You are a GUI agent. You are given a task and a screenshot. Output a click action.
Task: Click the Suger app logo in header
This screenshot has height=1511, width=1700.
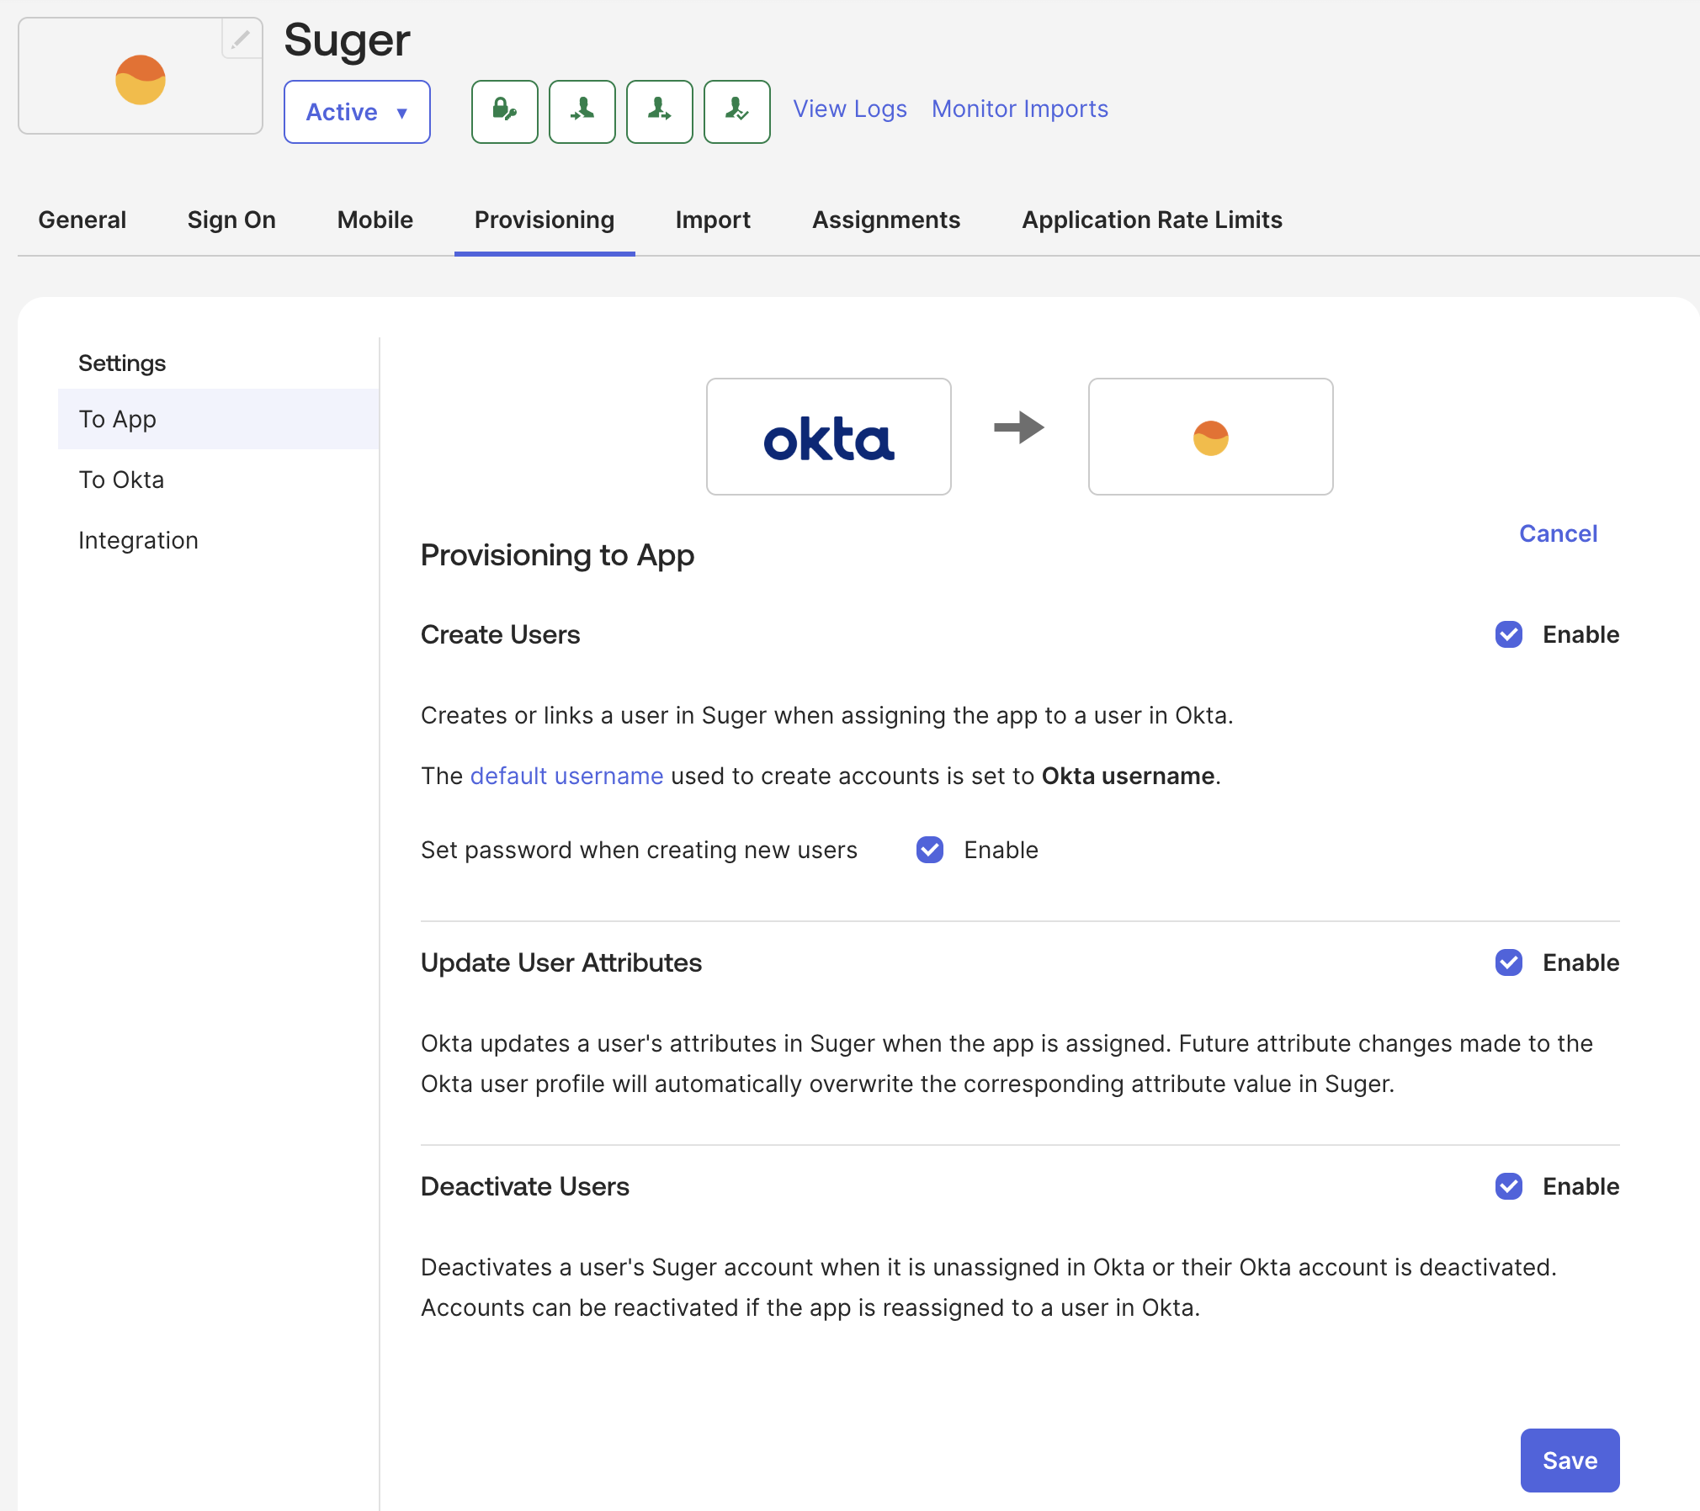coord(140,80)
